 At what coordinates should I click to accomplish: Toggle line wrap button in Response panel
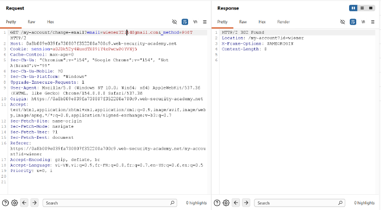coord(353,22)
